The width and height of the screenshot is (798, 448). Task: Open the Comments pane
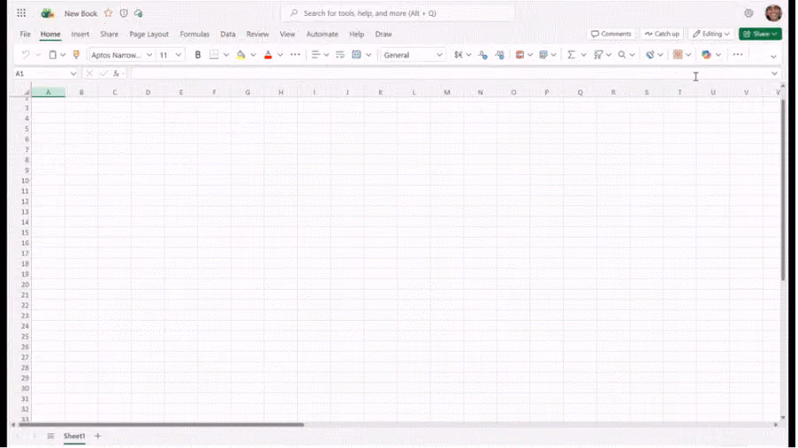(x=611, y=34)
